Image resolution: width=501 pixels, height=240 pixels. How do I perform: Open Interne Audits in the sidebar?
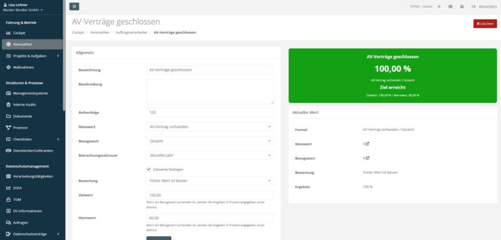pyautogui.click(x=32, y=104)
